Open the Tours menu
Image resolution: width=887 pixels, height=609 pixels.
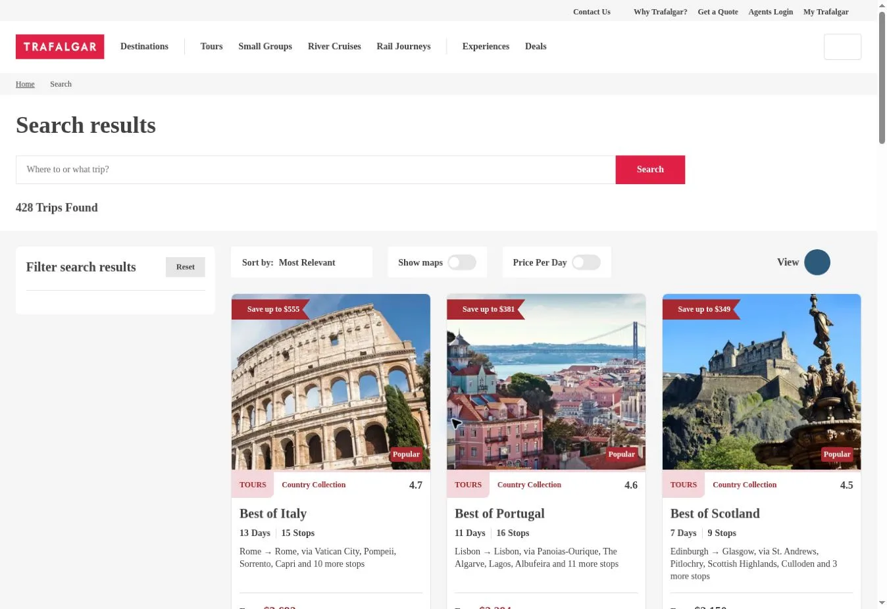click(211, 47)
